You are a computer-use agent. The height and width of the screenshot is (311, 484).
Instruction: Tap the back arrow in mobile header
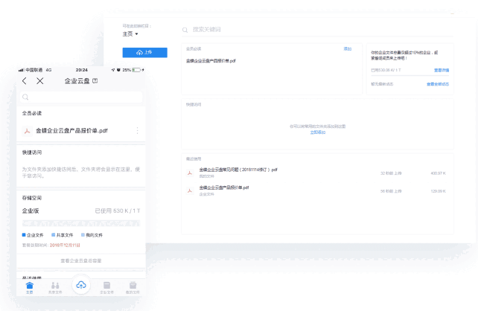pos(25,81)
